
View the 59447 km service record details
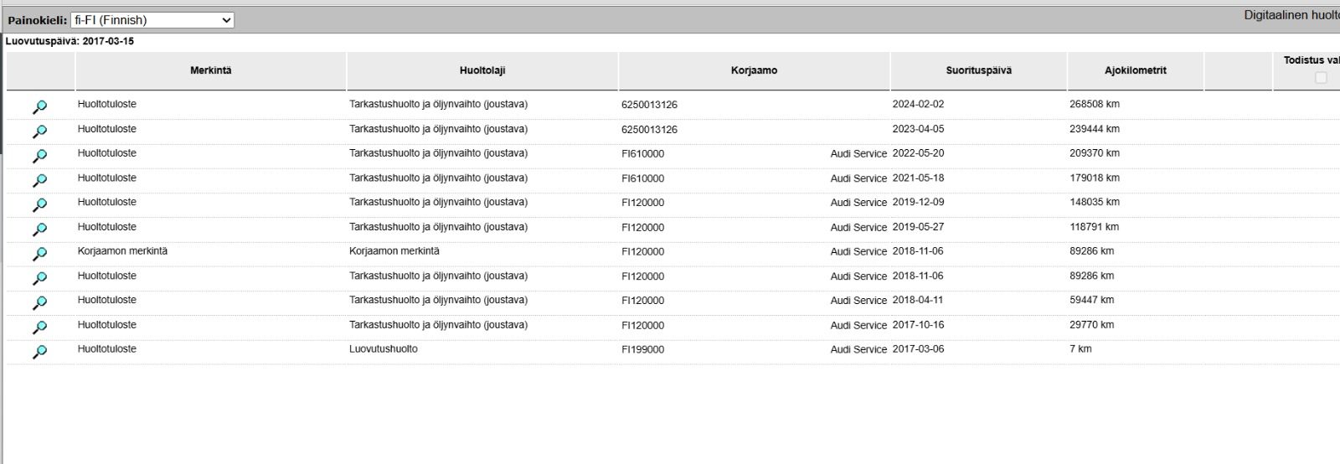(39, 302)
